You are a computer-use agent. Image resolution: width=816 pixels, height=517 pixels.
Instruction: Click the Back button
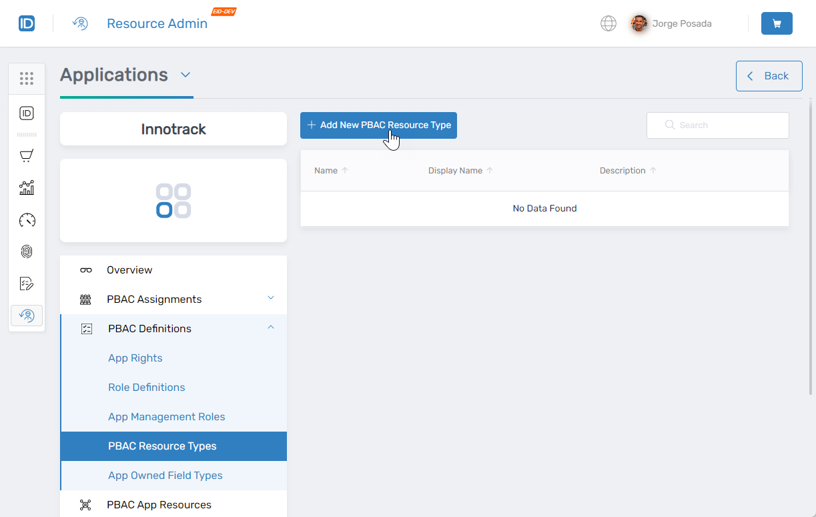point(769,76)
